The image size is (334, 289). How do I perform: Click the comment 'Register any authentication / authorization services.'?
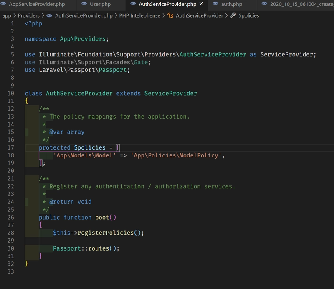pos(142,187)
